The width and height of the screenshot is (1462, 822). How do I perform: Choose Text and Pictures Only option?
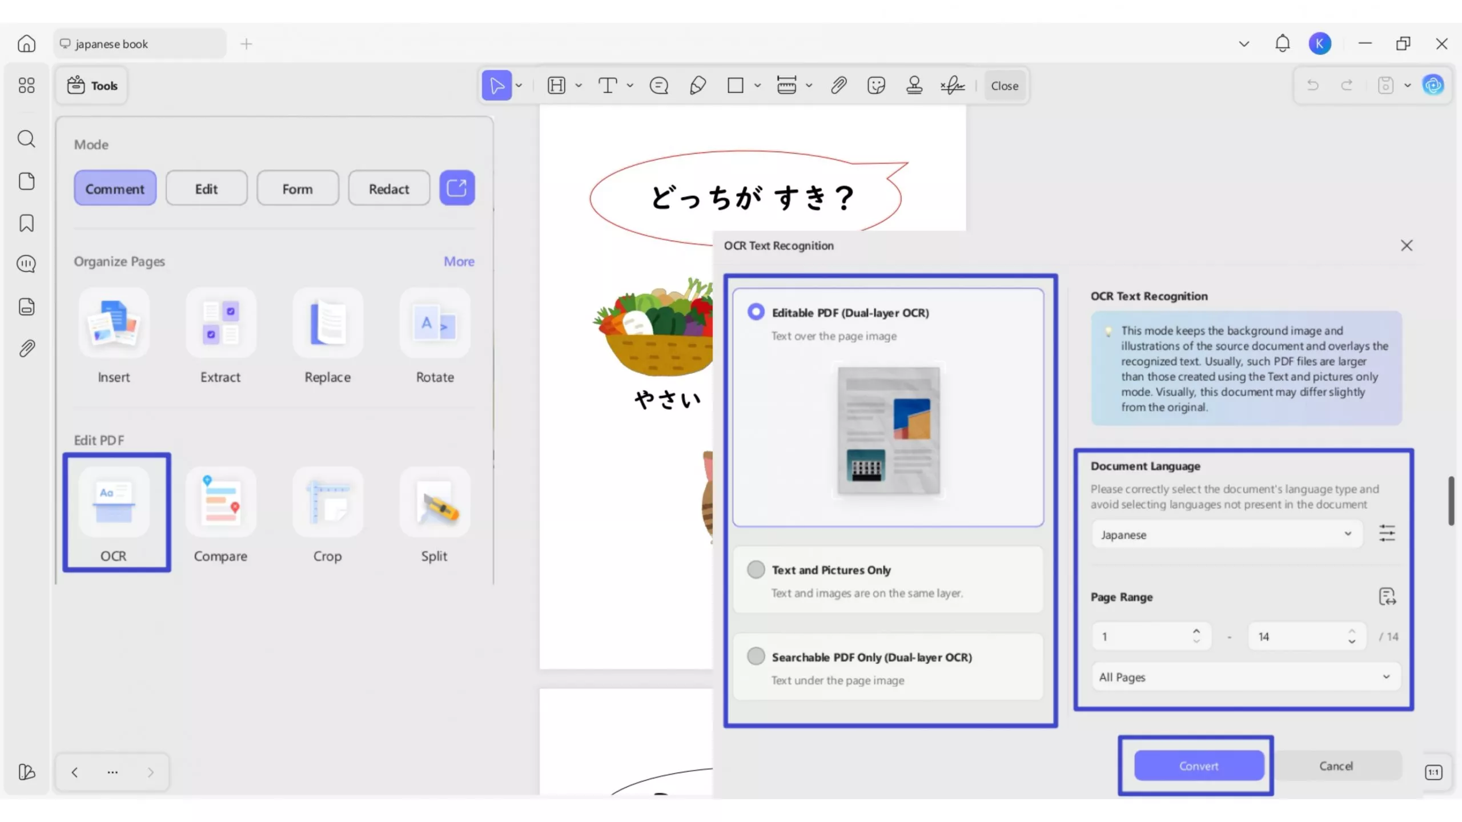[x=756, y=570]
